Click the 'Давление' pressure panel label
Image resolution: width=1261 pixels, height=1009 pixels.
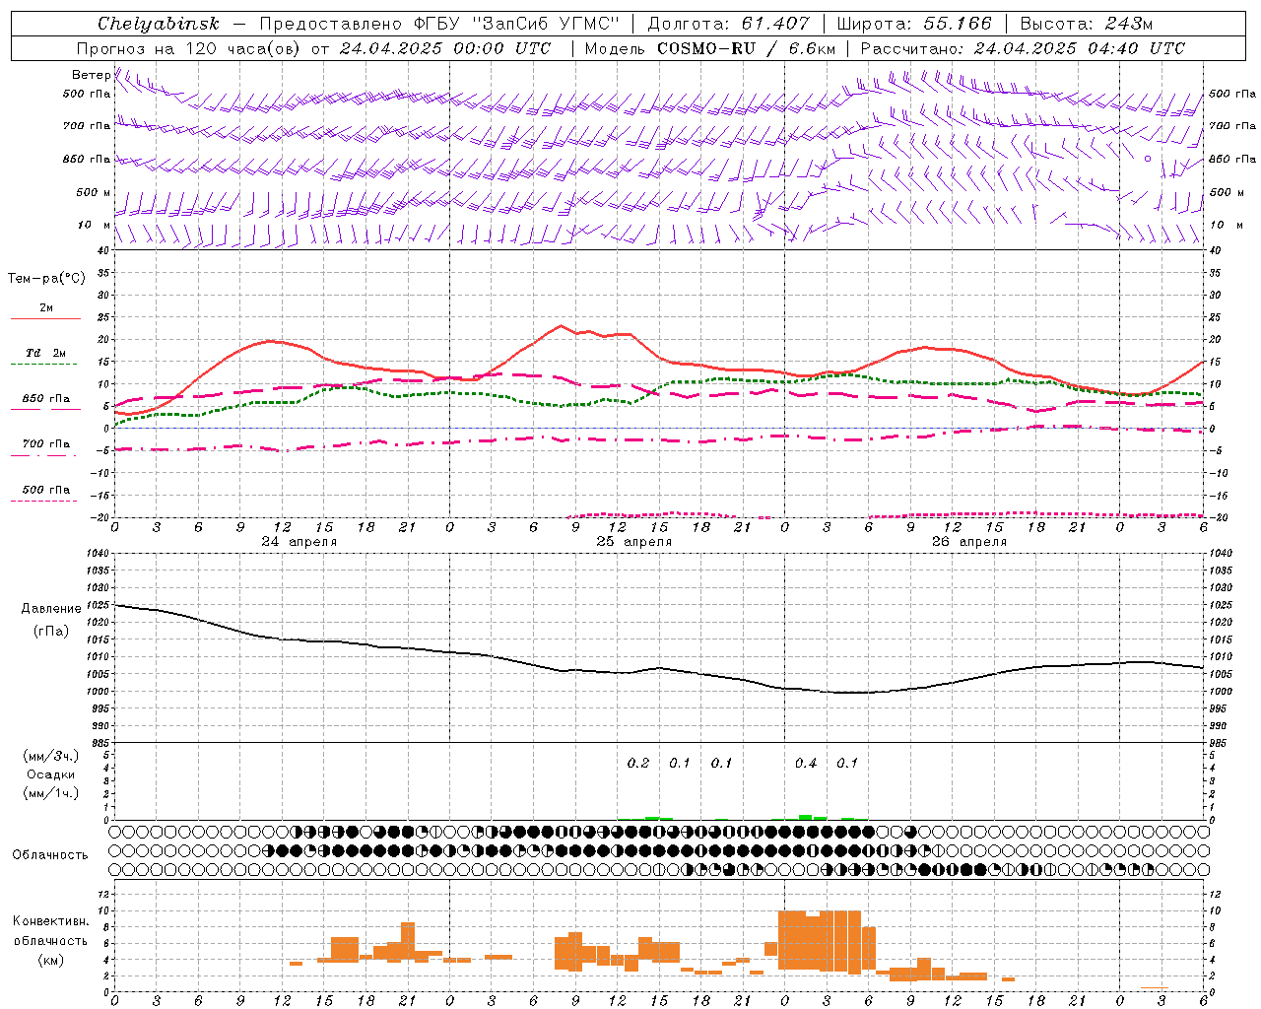point(51,609)
